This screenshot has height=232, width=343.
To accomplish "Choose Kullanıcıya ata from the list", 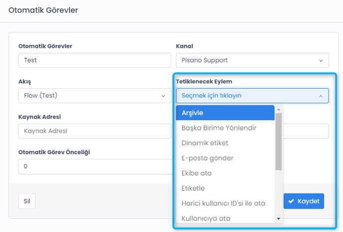I will 225,218.
